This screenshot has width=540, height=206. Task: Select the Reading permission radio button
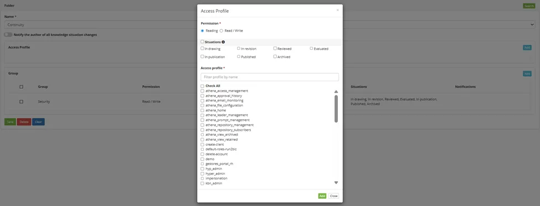tap(203, 30)
